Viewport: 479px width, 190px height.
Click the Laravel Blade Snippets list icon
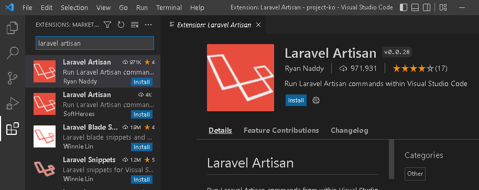point(45,136)
